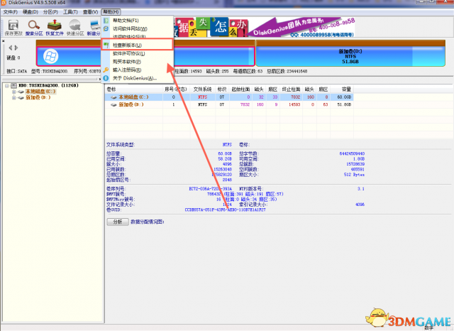
Task: Collapse the HD0:TOSHIBAQ300 disk tree node
Action: click(6, 86)
